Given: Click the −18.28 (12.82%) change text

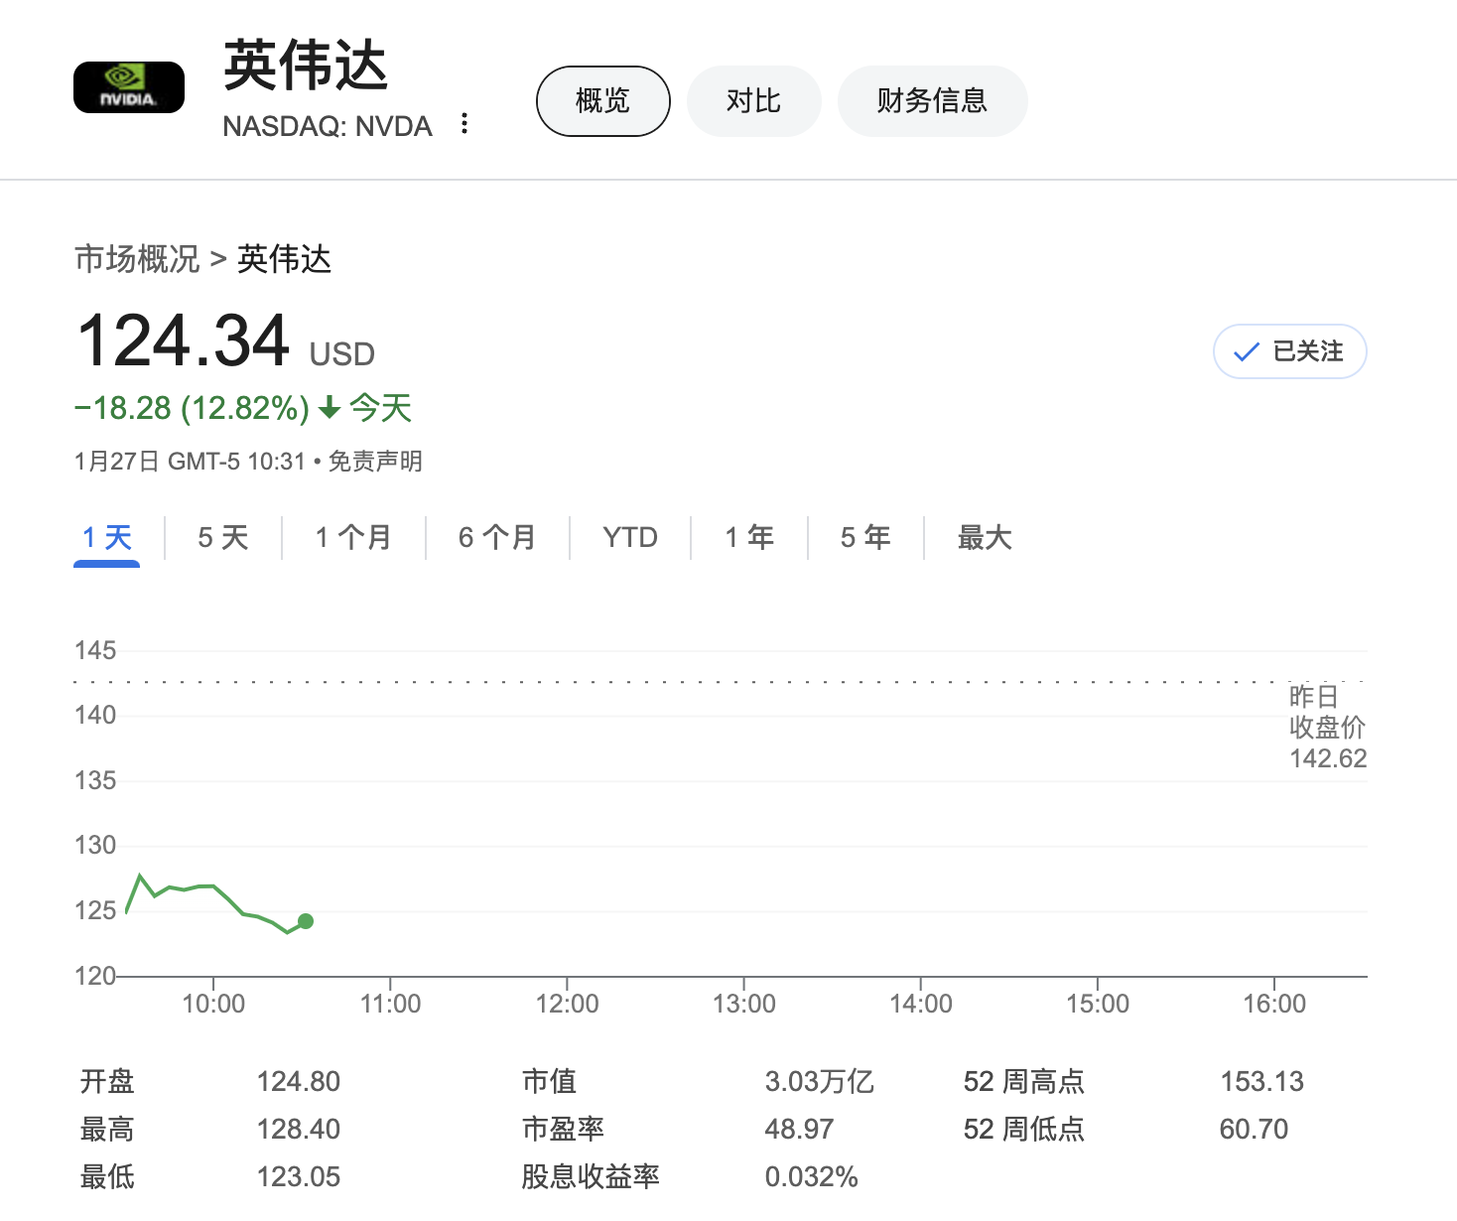Looking at the screenshot, I should click(x=192, y=408).
